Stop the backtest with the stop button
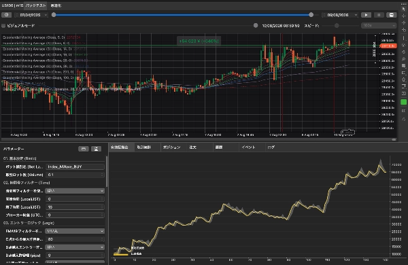Image resolution: width=408 pixels, height=265 pixels. tap(379, 15)
